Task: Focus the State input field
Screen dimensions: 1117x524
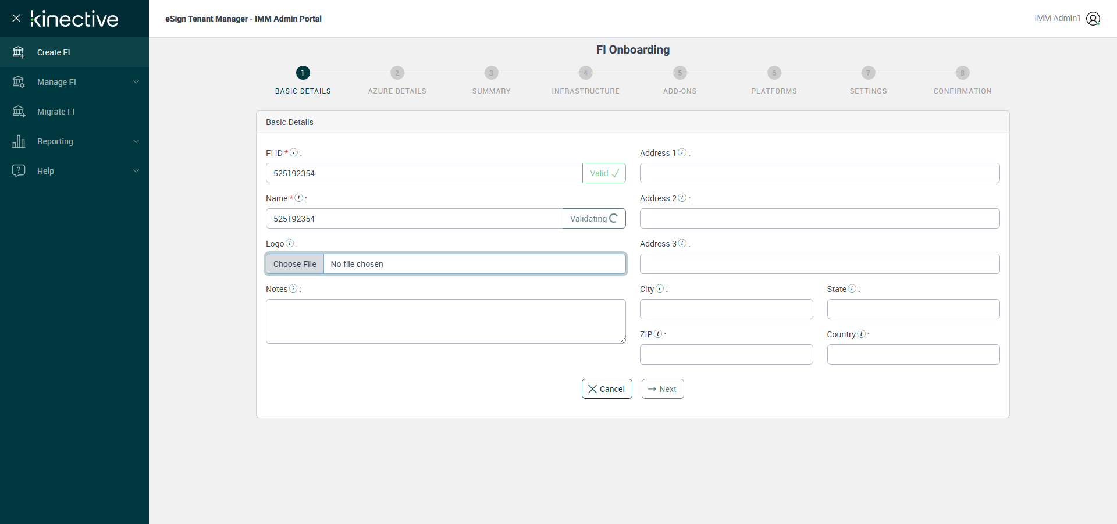Action: [913, 309]
